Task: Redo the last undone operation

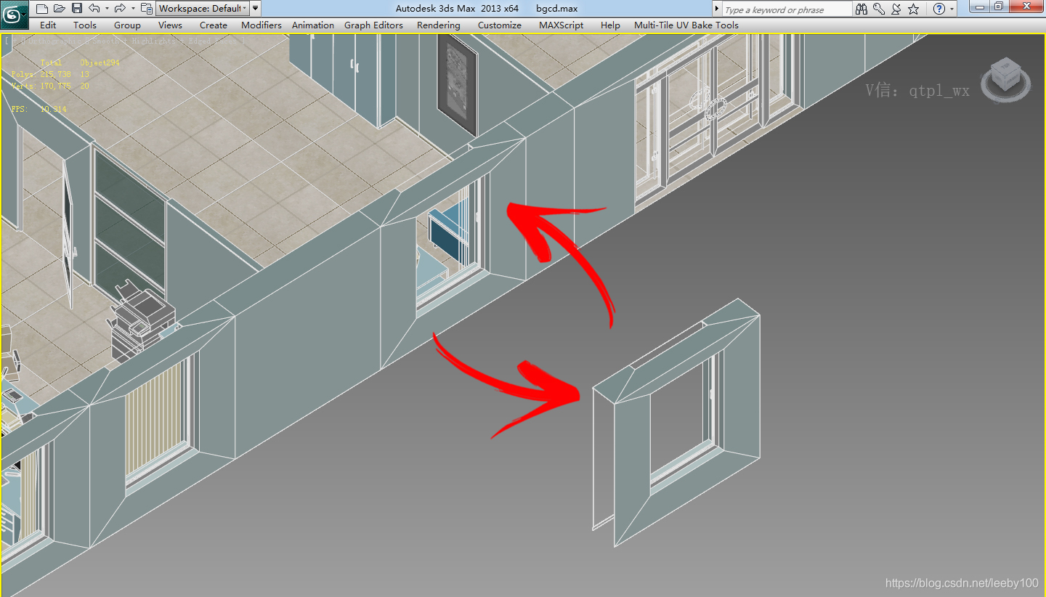Action: click(x=121, y=9)
